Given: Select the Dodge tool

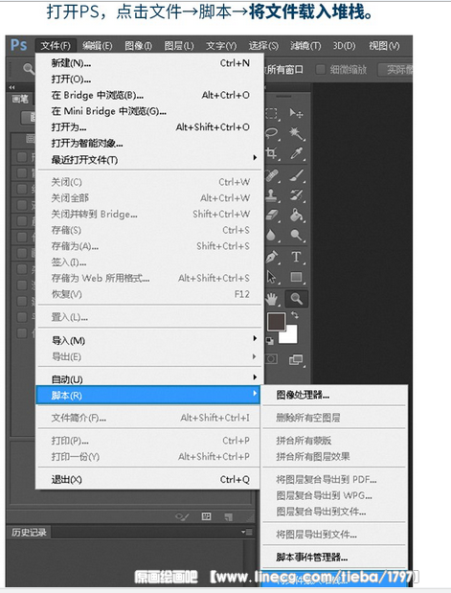Looking at the screenshot, I should [x=297, y=236].
